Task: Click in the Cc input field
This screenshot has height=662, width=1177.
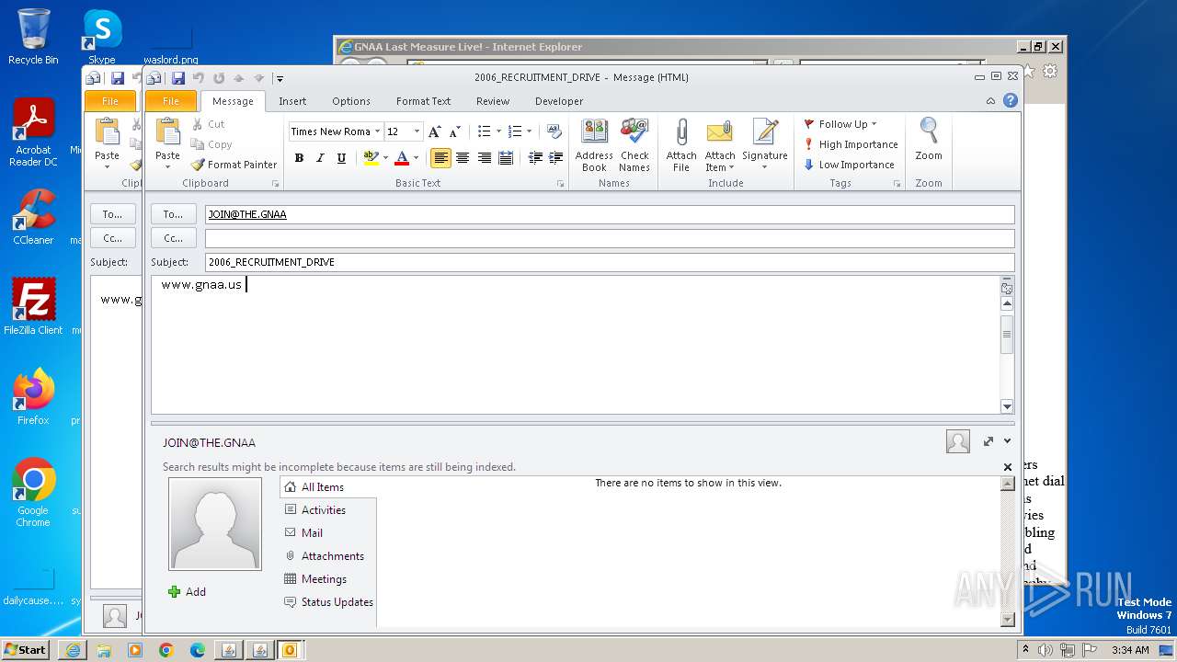Action: coord(610,238)
